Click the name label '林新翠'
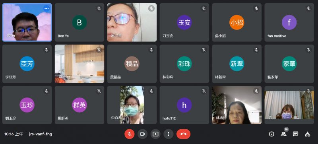 pos(220,77)
